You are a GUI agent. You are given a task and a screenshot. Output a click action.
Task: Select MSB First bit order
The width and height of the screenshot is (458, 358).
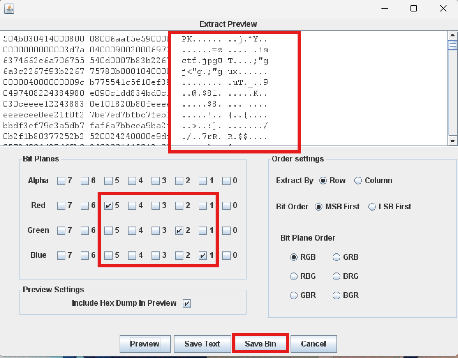[x=319, y=207]
